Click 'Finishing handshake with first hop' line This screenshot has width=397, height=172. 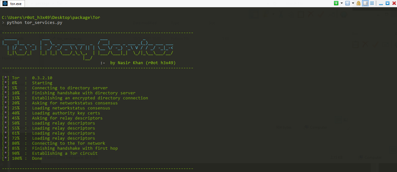pos(60,148)
